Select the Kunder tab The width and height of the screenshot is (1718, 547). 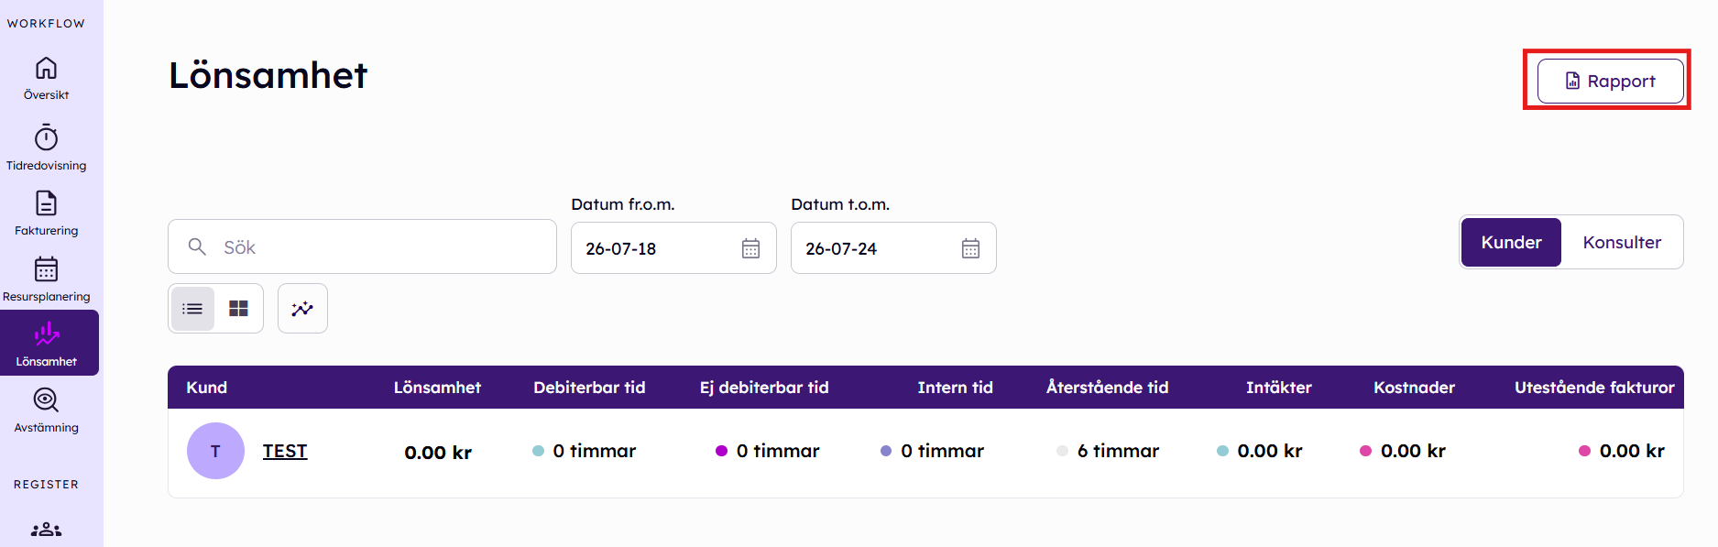[x=1511, y=243]
